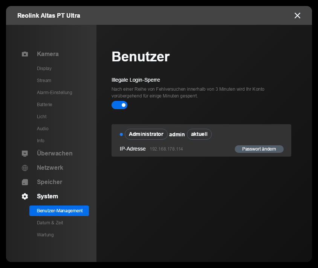Open Datum & Zeit settings
This screenshot has height=268, width=318.
coord(50,223)
